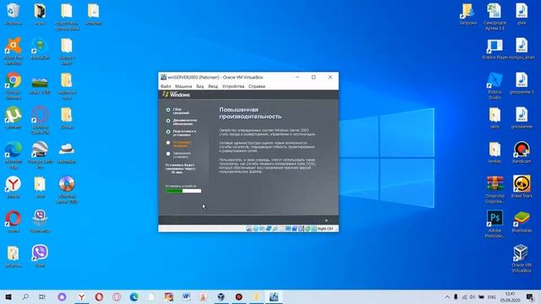Select the nichijou_kirari audio file

(522, 50)
